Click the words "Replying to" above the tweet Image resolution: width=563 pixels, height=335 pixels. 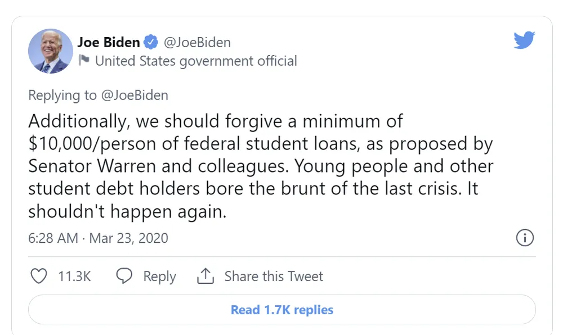tap(62, 95)
